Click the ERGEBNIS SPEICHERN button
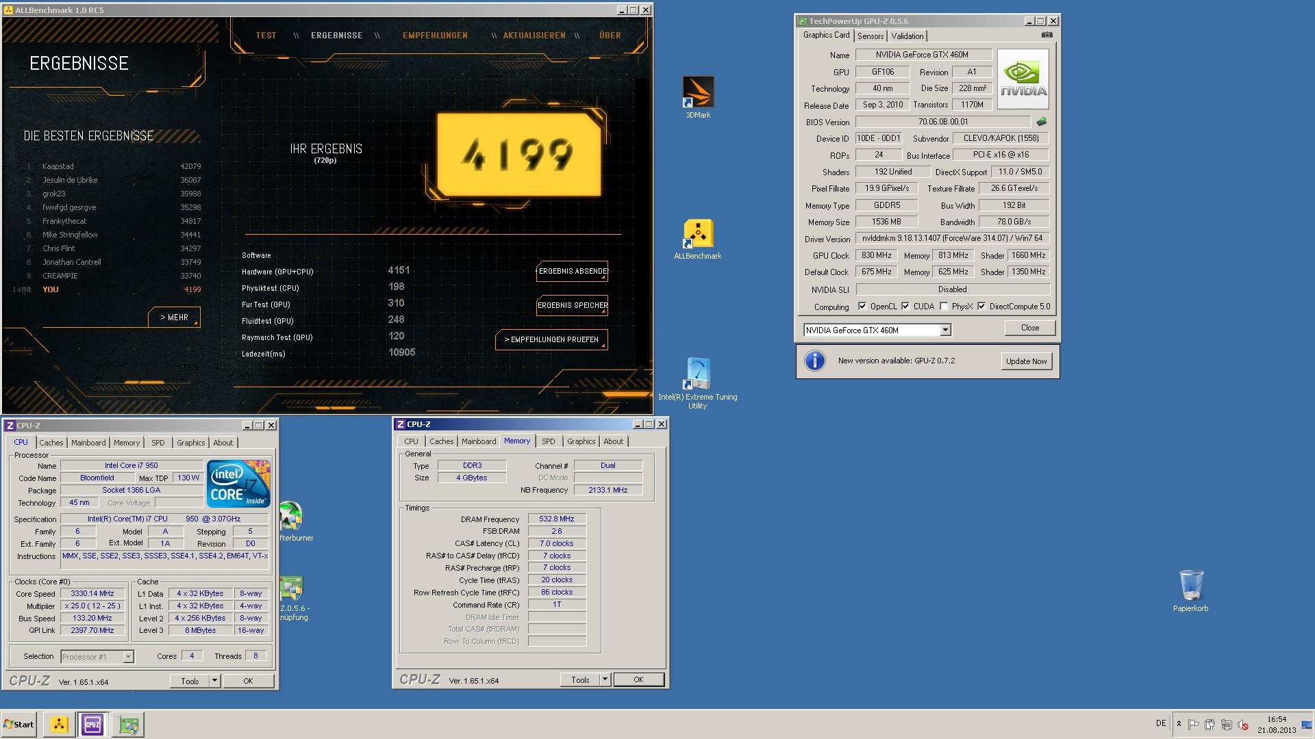1315x739 pixels. (x=572, y=306)
